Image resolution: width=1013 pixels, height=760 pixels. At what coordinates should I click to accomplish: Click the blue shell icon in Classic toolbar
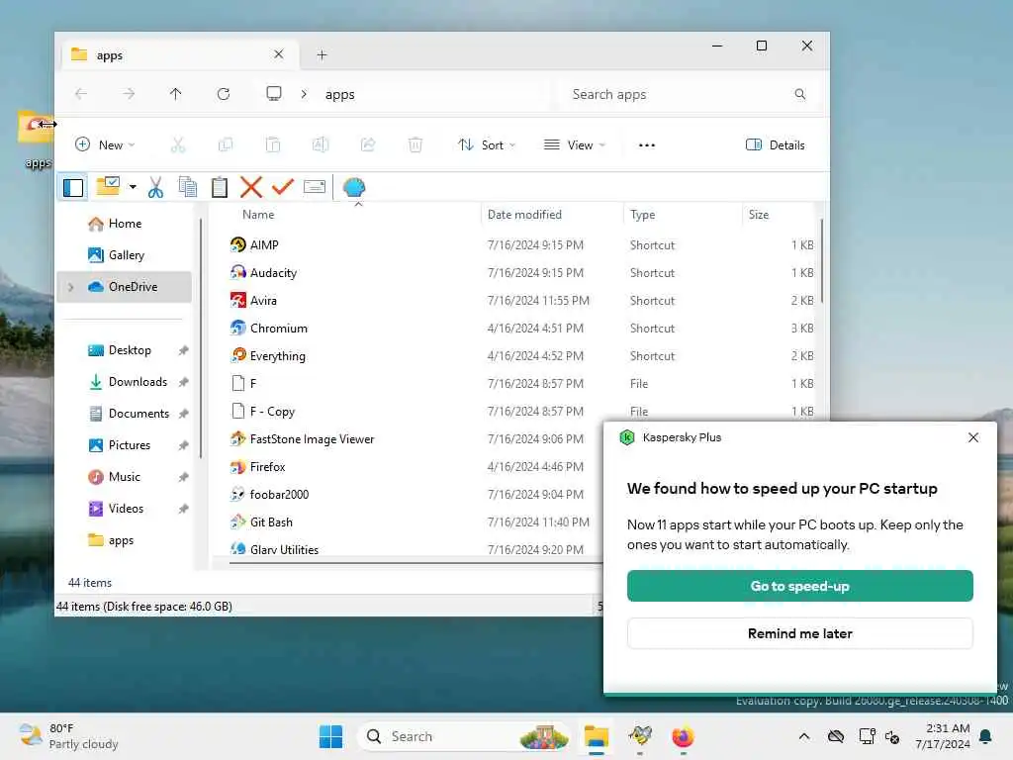(354, 187)
